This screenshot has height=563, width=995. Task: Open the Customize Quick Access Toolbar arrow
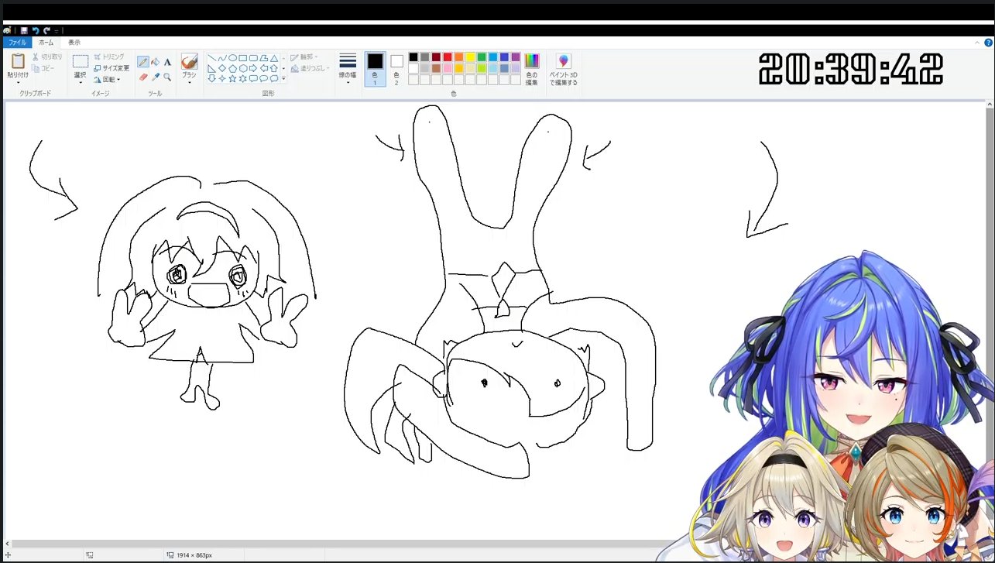click(57, 30)
